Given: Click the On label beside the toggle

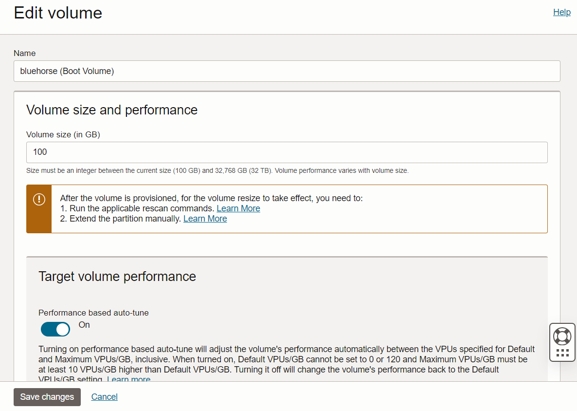Looking at the screenshot, I should (84, 325).
